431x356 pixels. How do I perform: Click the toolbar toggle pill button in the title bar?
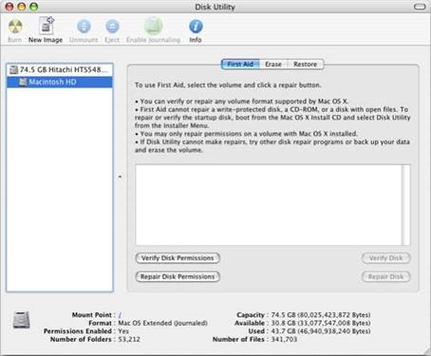(420, 7)
